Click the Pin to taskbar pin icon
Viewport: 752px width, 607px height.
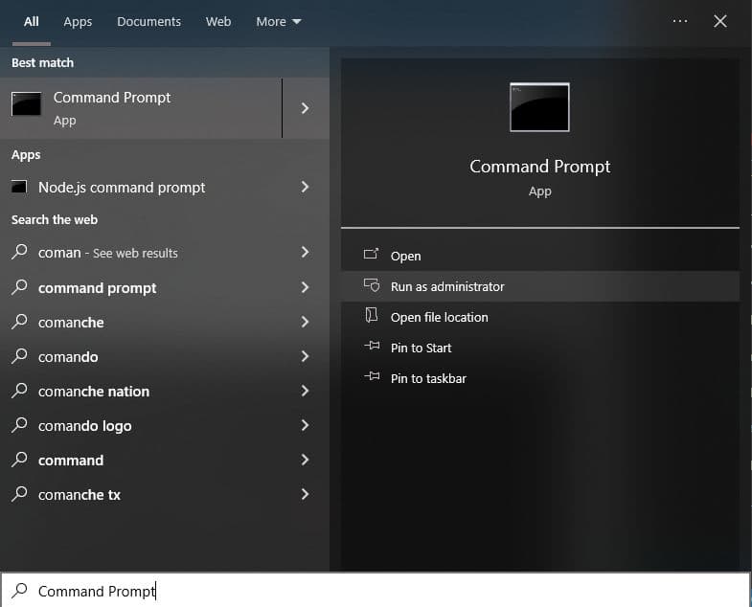(x=372, y=378)
